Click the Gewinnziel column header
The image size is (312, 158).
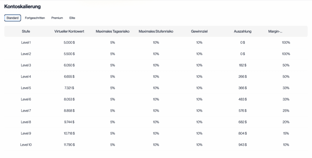(199, 31)
